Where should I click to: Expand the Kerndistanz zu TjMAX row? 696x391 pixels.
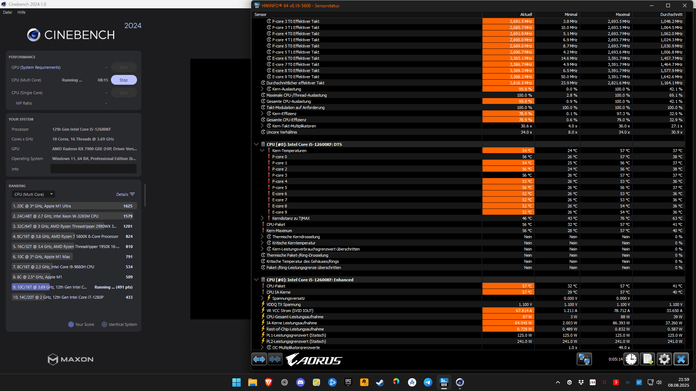tap(262, 218)
